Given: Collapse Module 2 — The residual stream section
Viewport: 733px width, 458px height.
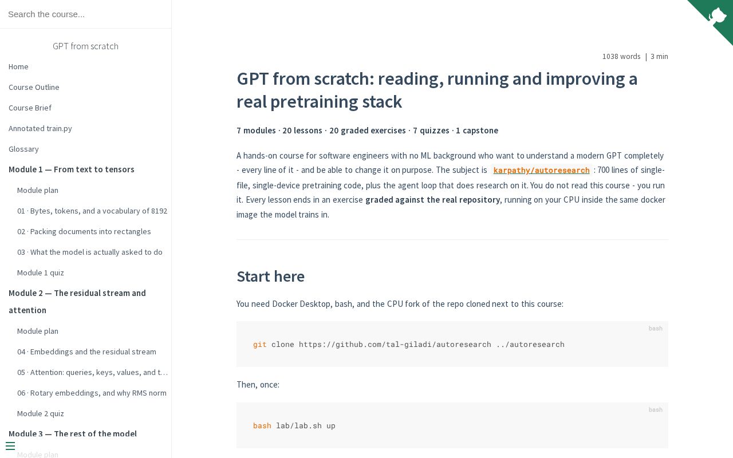Looking at the screenshot, I should 77,301.
